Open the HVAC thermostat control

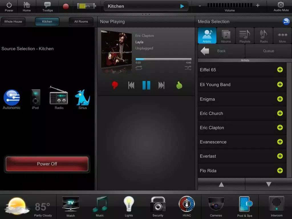tap(187, 207)
